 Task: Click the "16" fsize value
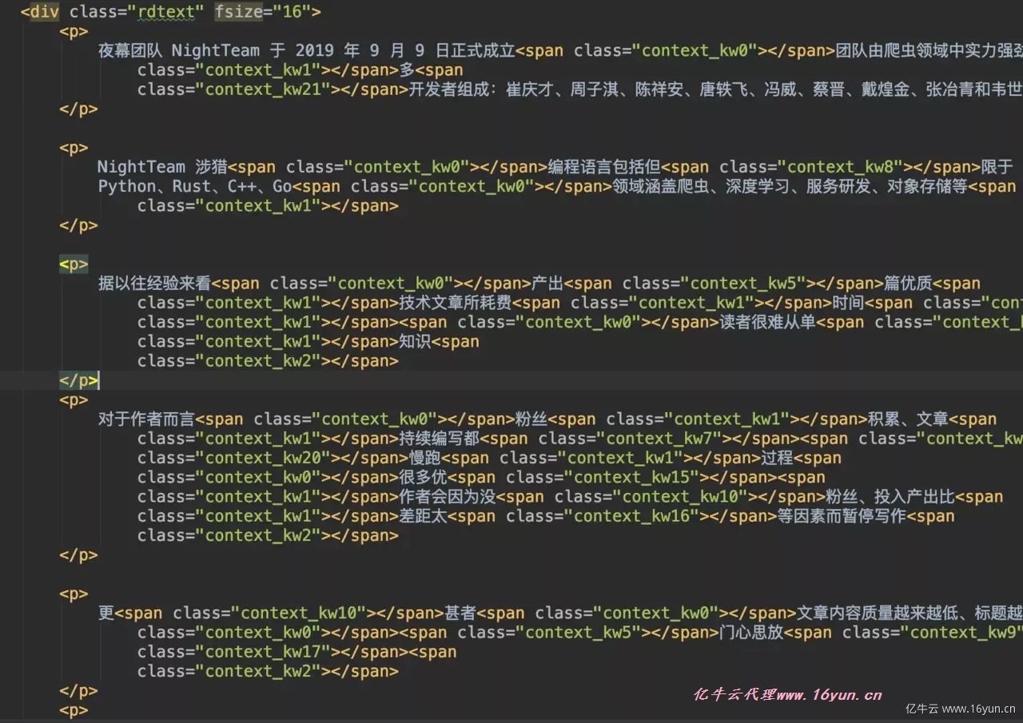[x=291, y=12]
